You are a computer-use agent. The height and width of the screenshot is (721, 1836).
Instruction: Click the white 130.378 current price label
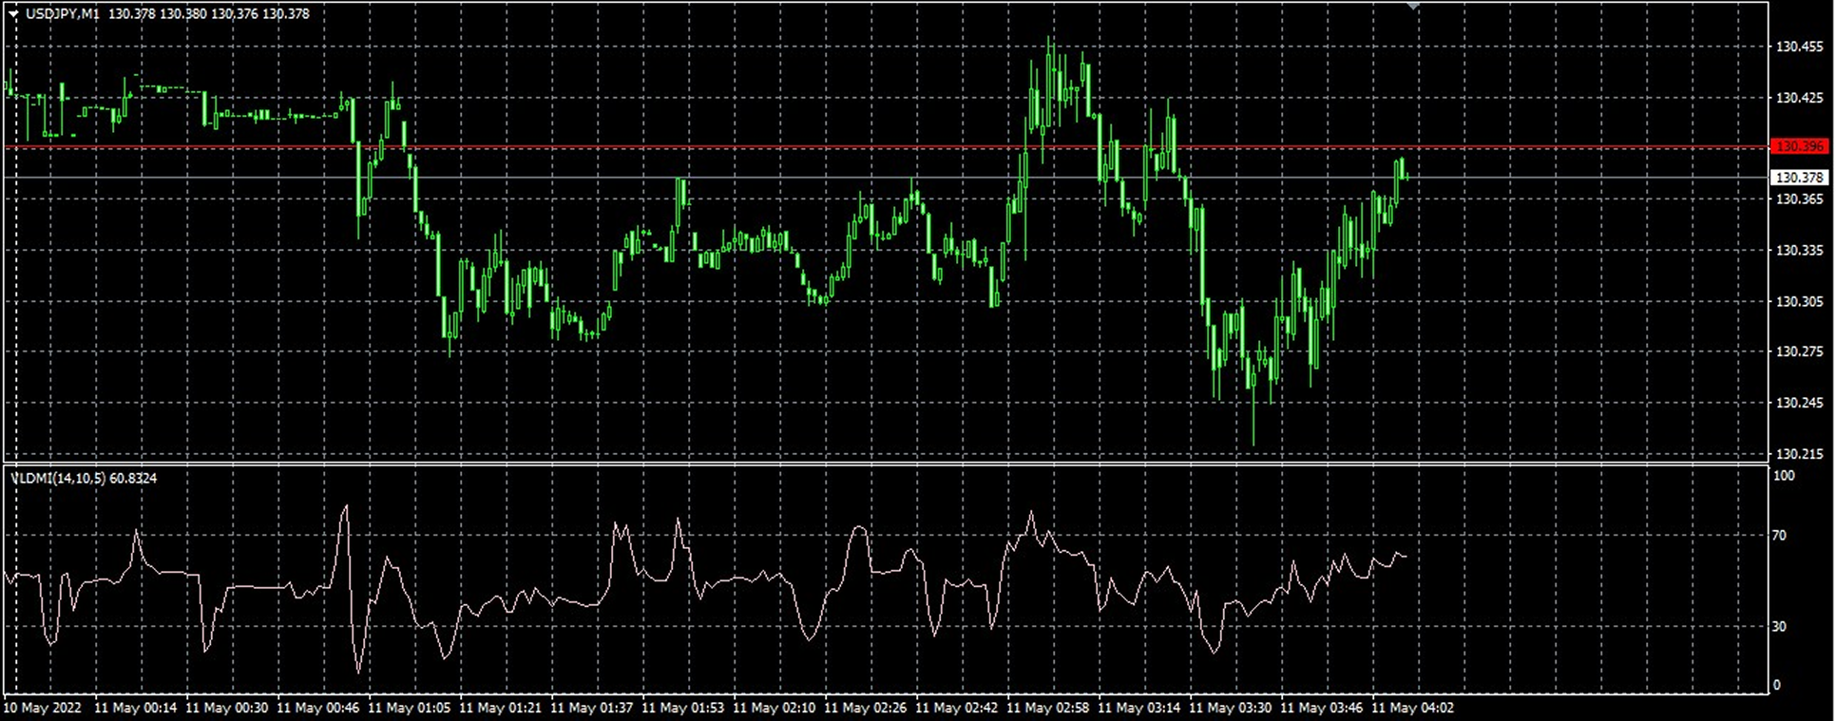(1799, 178)
